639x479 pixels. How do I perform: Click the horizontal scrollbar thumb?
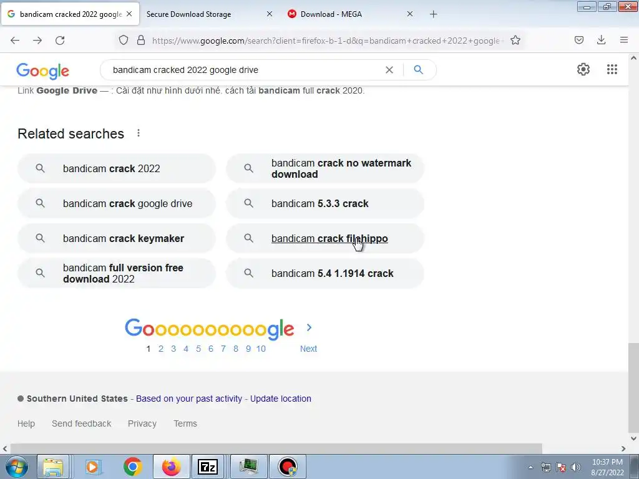[x=276, y=448]
